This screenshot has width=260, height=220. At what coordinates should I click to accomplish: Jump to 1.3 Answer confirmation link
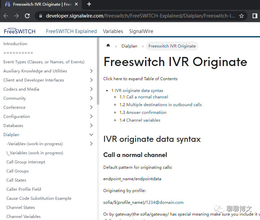pyautogui.click(x=143, y=113)
